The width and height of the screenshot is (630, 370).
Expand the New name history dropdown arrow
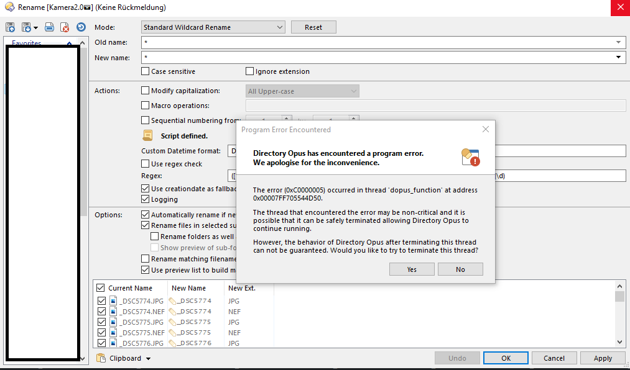point(618,57)
